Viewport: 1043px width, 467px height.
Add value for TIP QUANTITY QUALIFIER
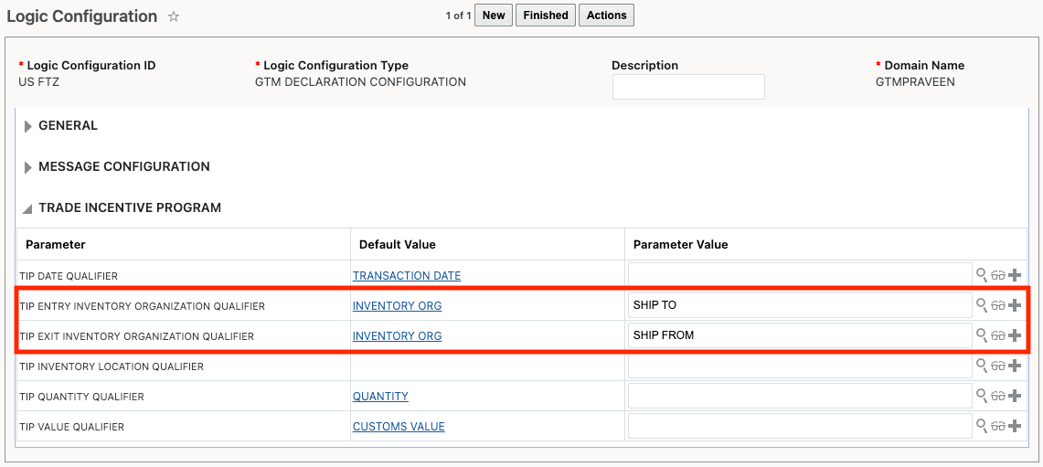click(1015, 396)
